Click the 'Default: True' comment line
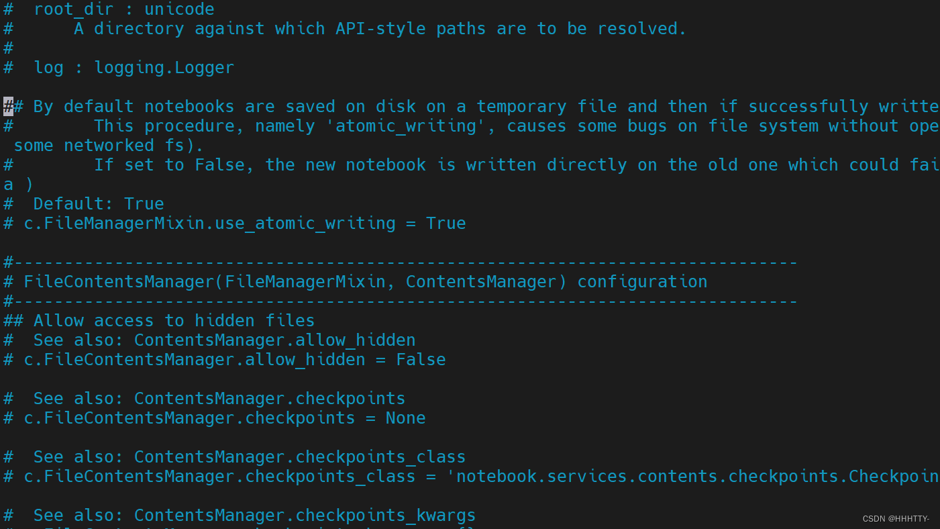This screenshot has width=940, height=529. tap(98, 204)
